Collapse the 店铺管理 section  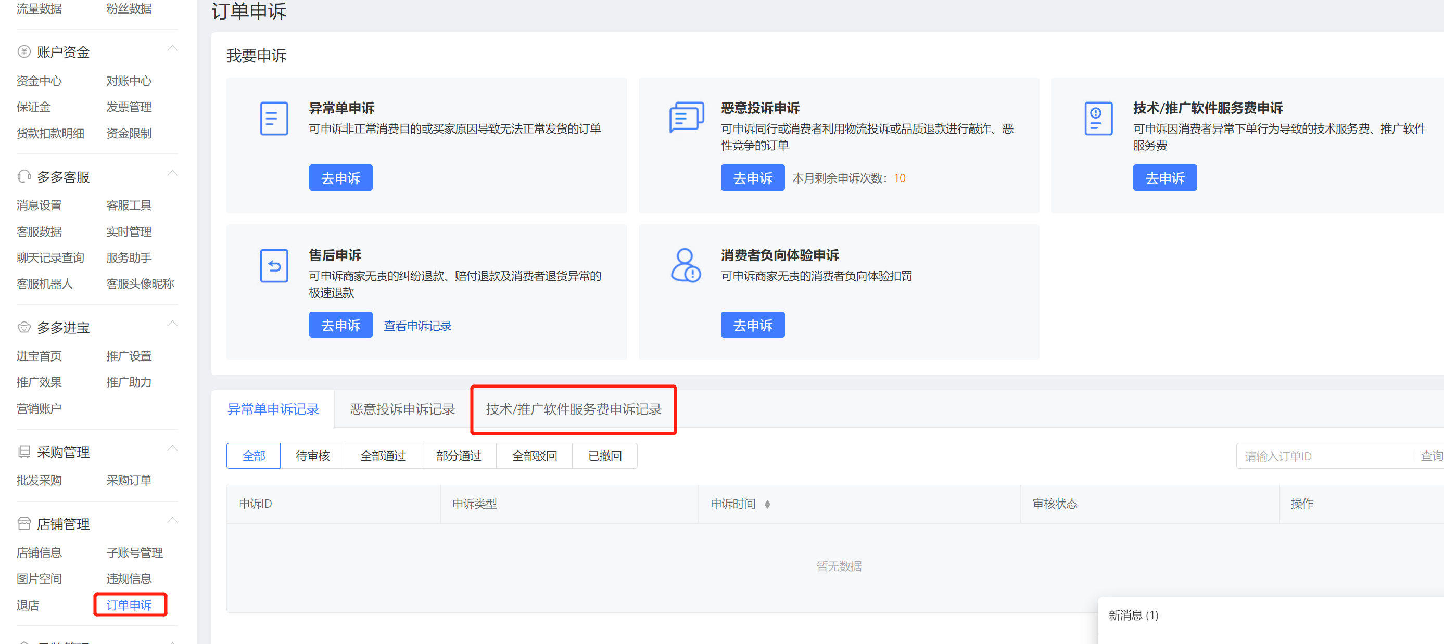coord(173,520)
